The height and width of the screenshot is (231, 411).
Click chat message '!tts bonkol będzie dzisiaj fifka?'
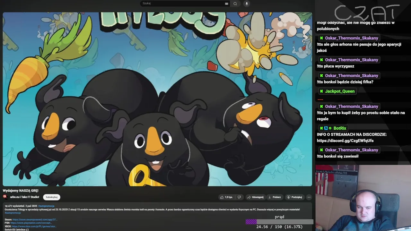[x=345, y=82]
